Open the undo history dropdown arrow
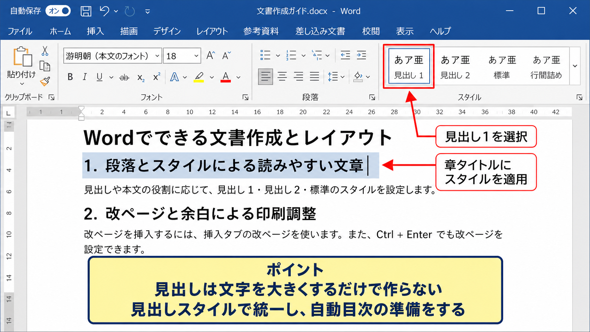 coord(116,11)
